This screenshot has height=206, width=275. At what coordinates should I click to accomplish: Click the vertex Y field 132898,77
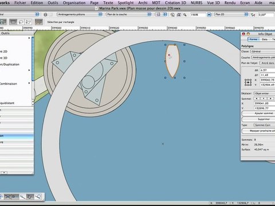265,108
